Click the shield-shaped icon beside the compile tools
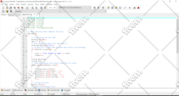Image resolution: width=179 pixels, height=96 pixels. coord(103,8)
